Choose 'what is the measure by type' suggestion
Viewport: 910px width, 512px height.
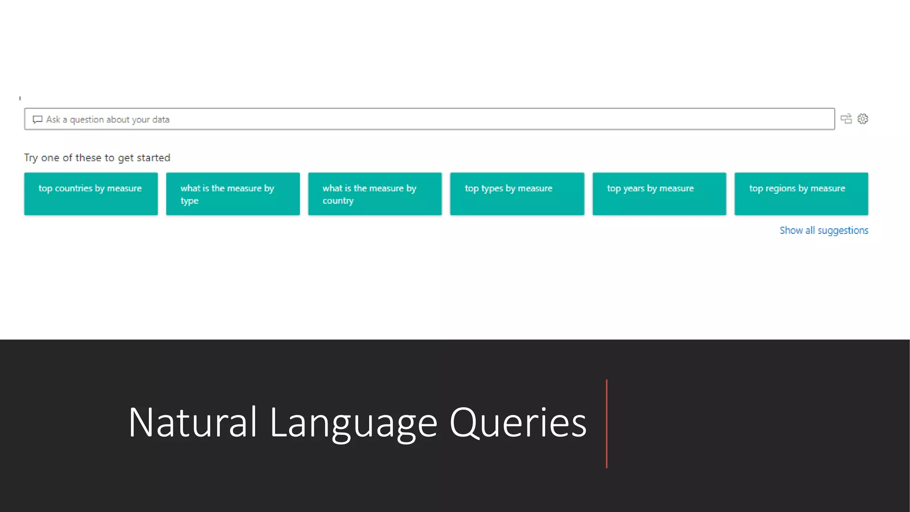click(x=233, y=194)
